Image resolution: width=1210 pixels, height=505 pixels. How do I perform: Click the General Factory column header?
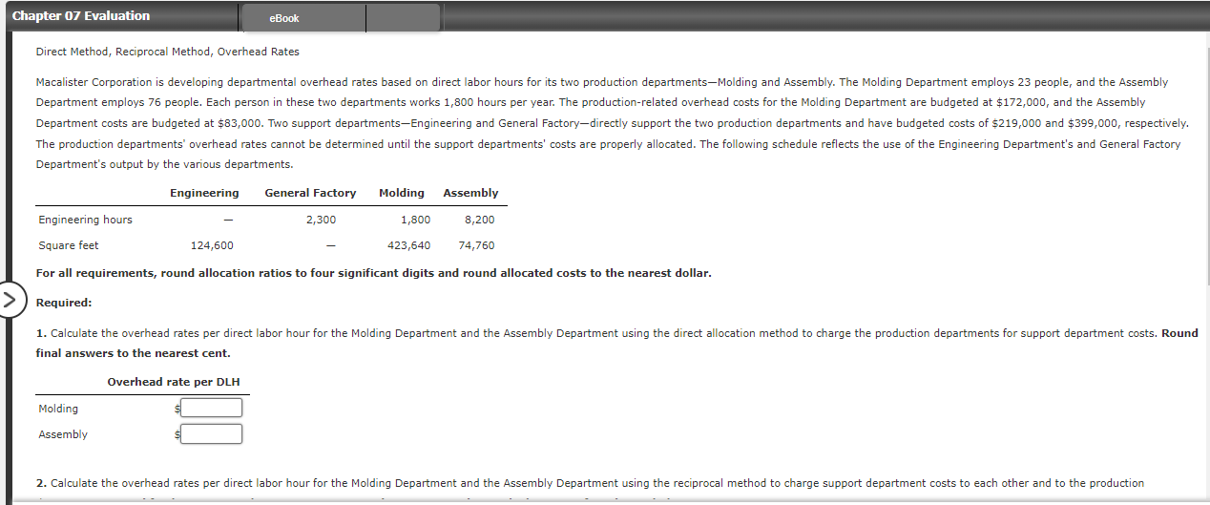310,193
